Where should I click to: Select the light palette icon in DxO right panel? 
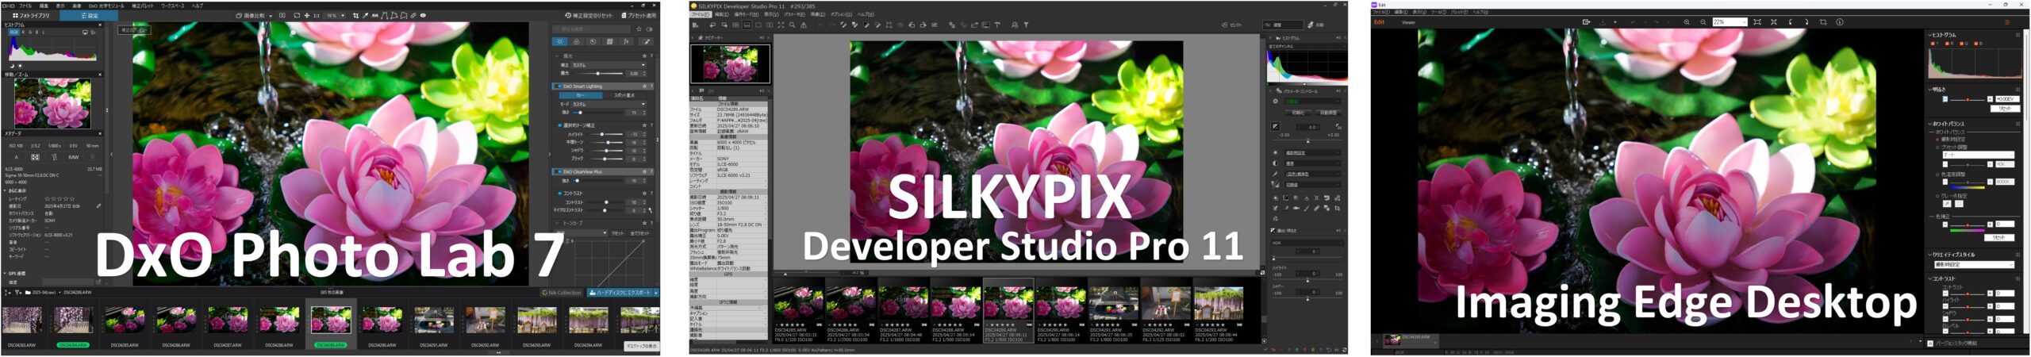[559, 41]
